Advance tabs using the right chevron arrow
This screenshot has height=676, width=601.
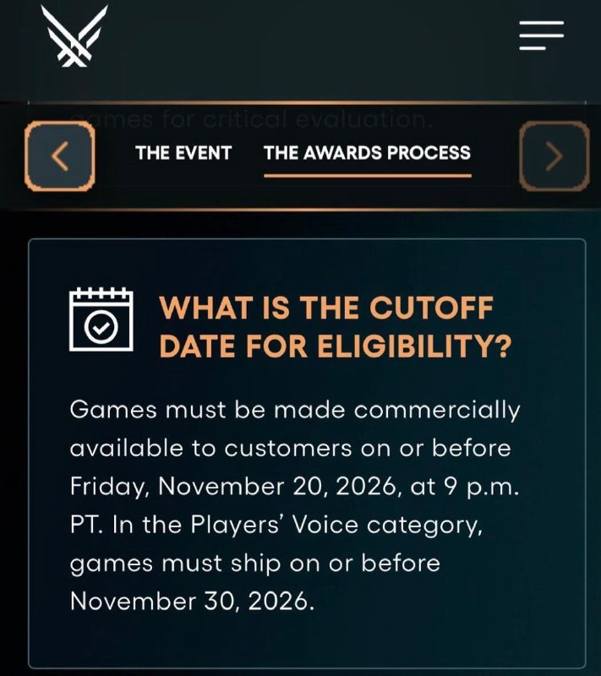554,155
